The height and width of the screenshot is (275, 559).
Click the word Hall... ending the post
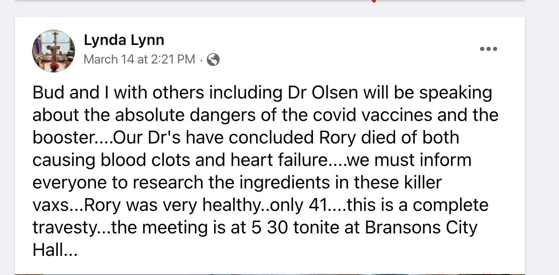point(54,250)
